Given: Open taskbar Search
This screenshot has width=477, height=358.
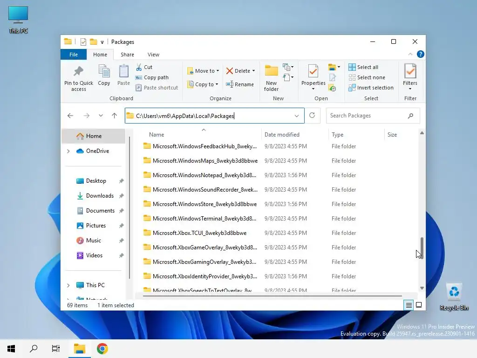Looking at the screenshot, I should tap(34, 349).
